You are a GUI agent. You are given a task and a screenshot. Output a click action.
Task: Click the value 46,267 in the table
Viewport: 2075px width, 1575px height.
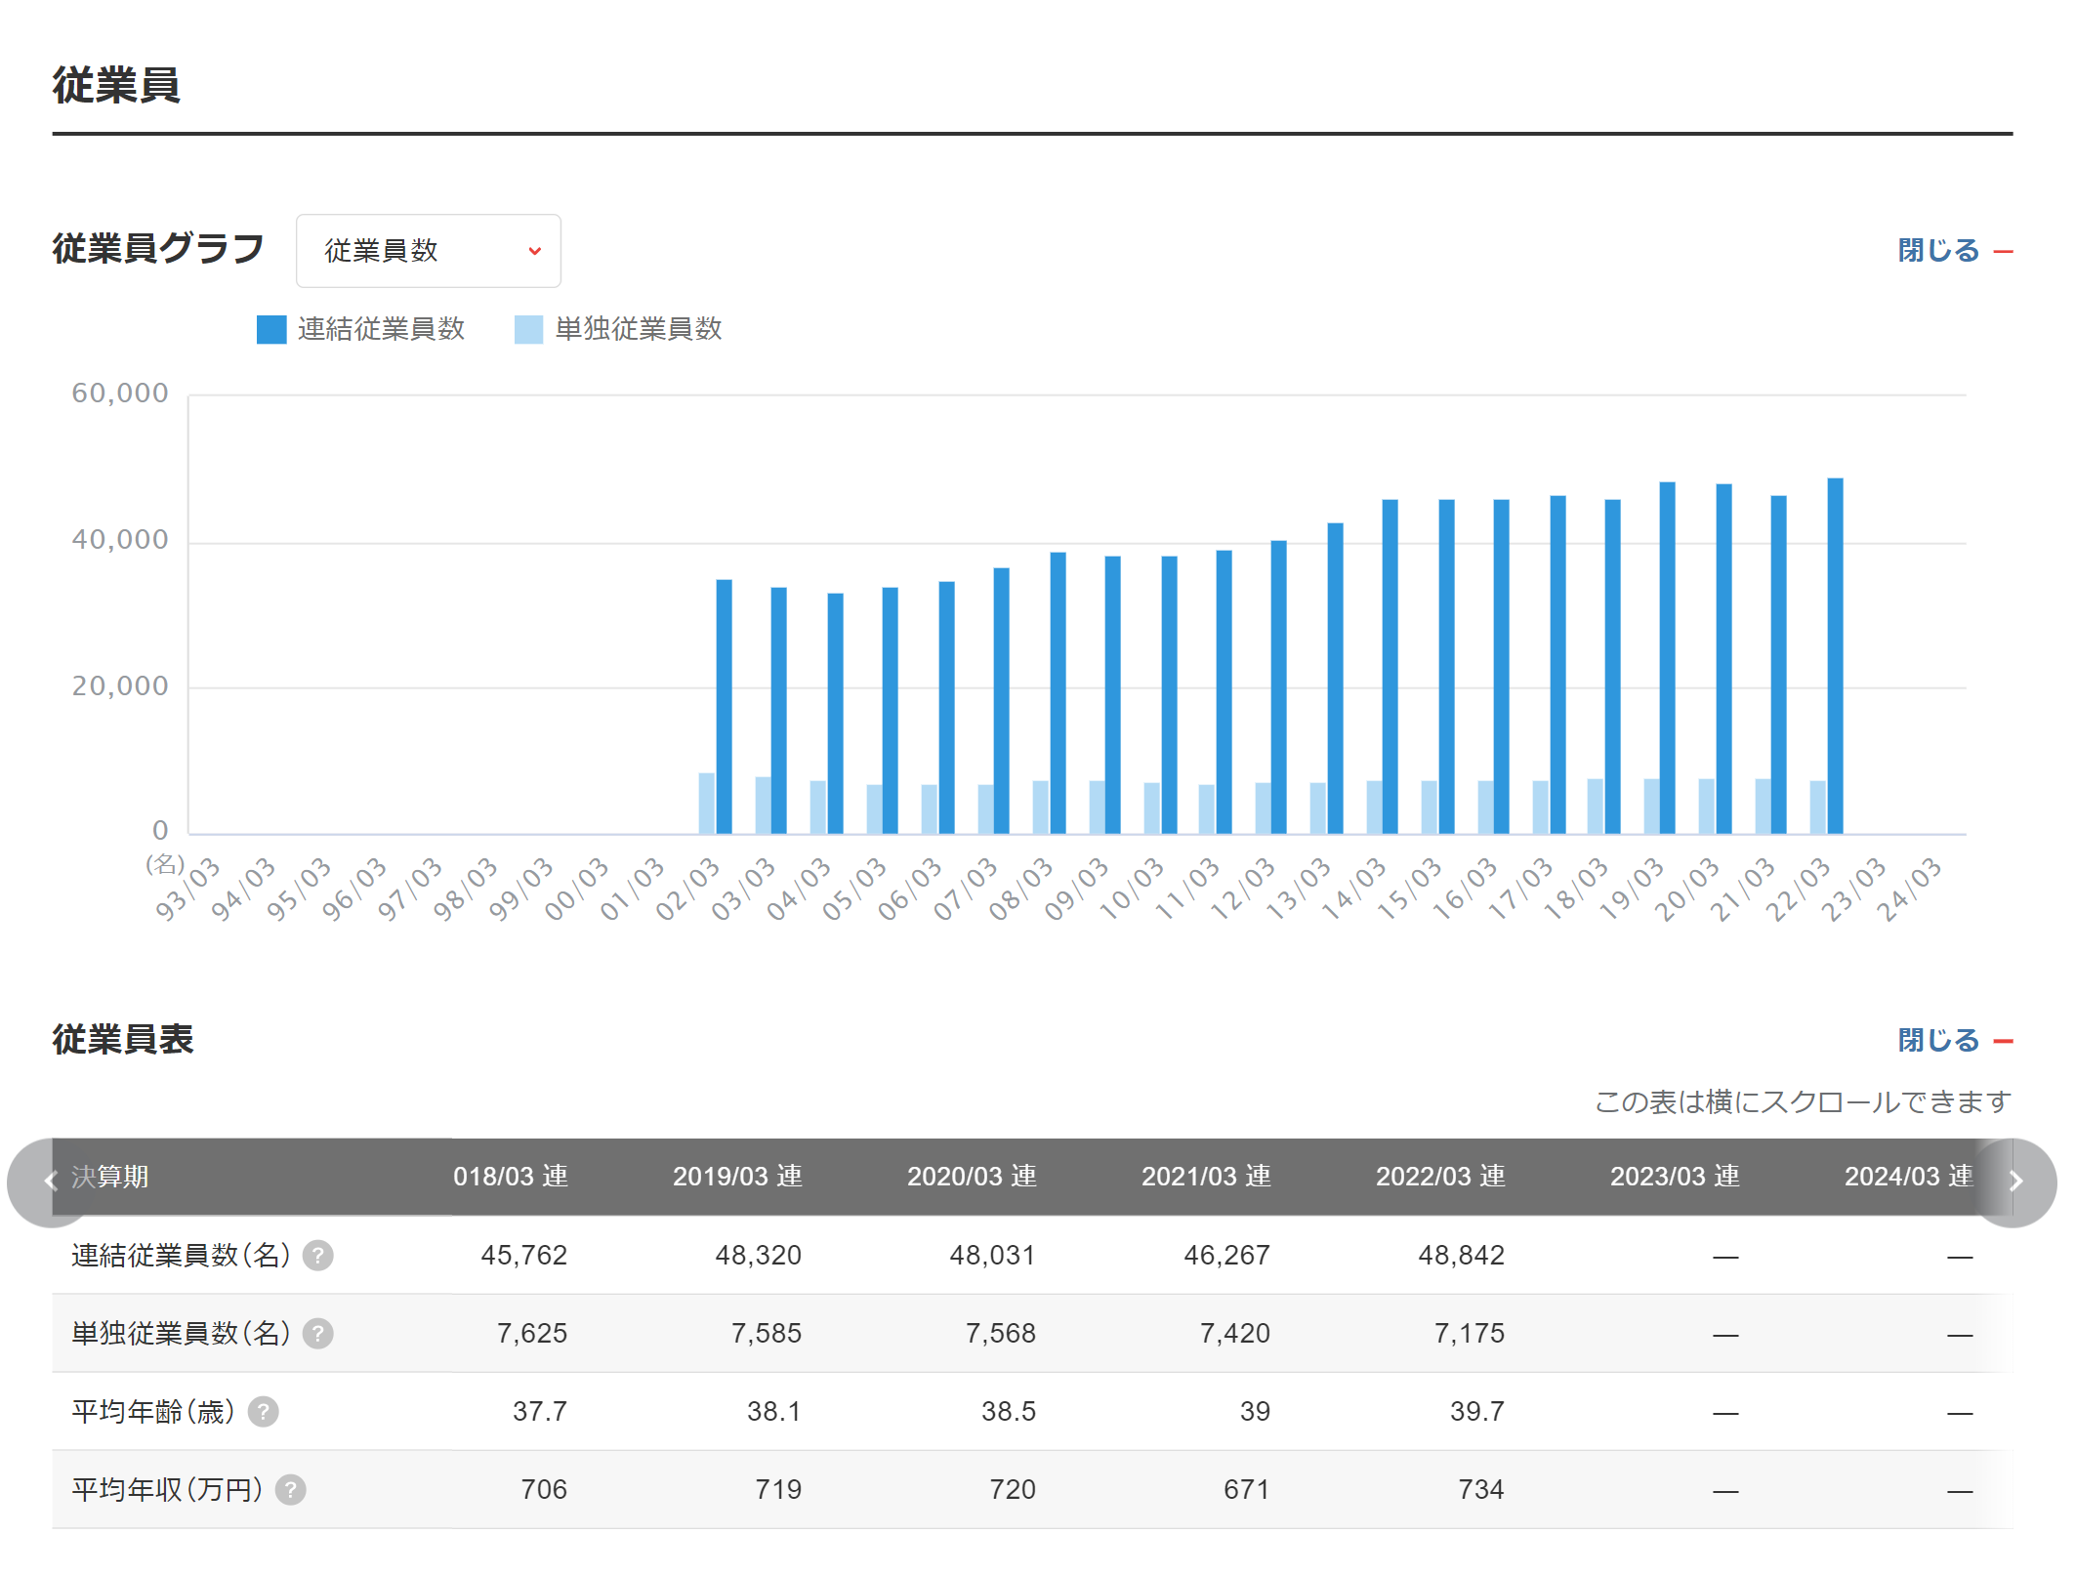click(1226, 1255)
